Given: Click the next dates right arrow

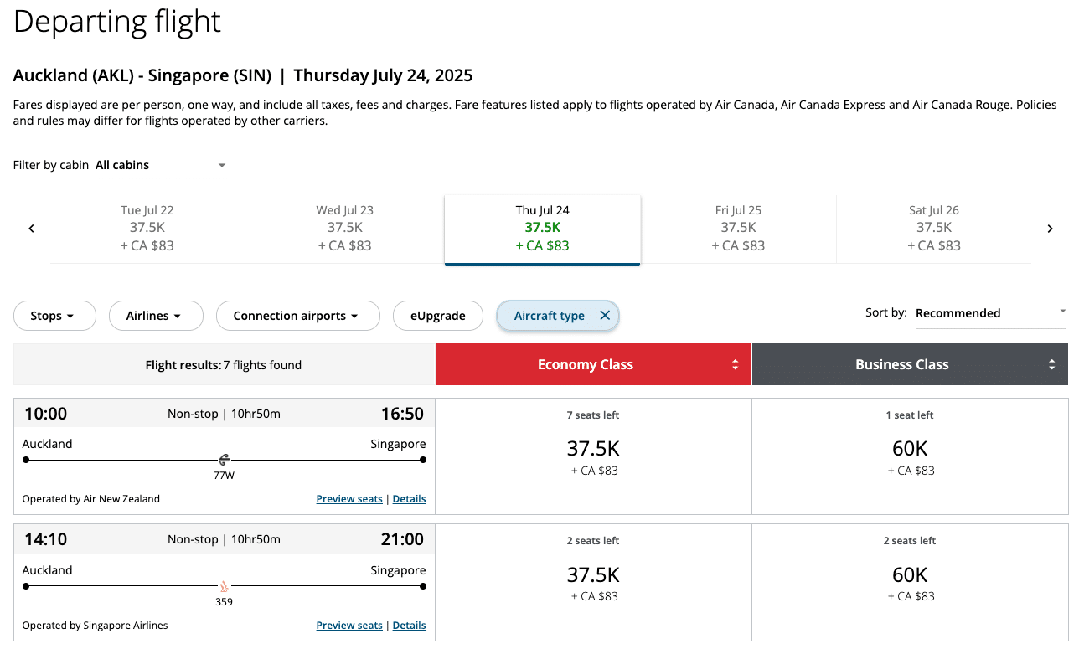Looking at the screenshot, I should 1050,229.
